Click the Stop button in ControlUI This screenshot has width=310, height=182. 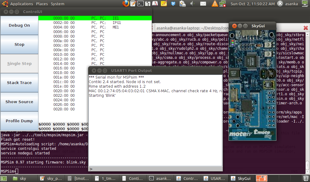pyautogui.click(x=19, y=44)
